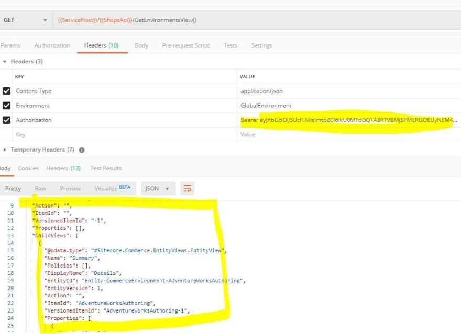Click the application/json value cell

(349, 91)
